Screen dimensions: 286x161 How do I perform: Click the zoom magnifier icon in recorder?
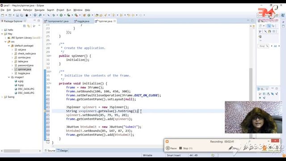[245, 148]
